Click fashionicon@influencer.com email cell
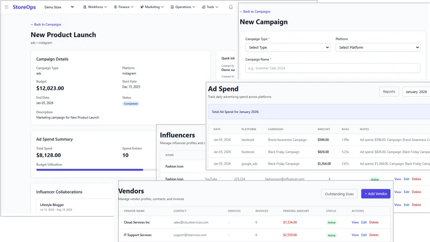 click(x=284, y=179)
